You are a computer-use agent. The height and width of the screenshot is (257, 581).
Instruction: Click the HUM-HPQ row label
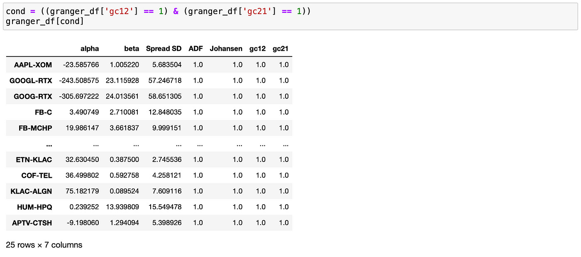(34, 207)
